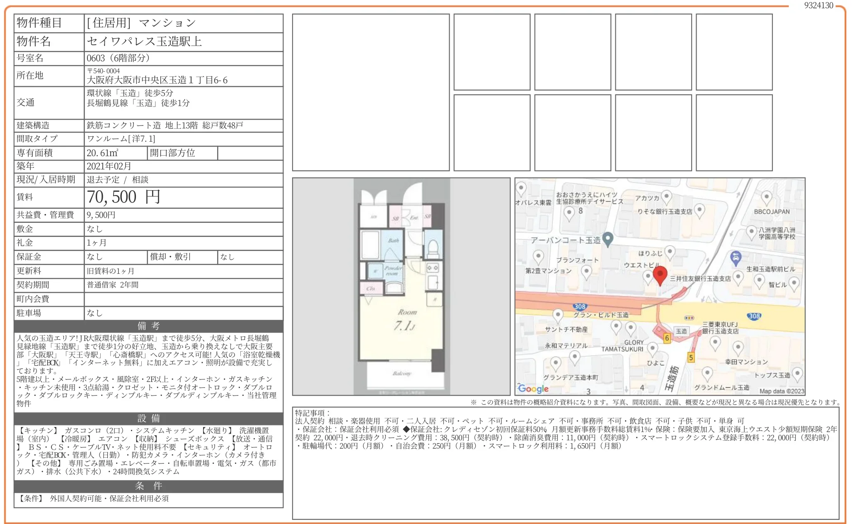Click the rent amount 70,500 円

[x=123, y=197]
